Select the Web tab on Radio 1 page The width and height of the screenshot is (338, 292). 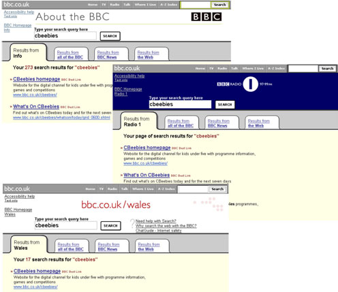262,123
